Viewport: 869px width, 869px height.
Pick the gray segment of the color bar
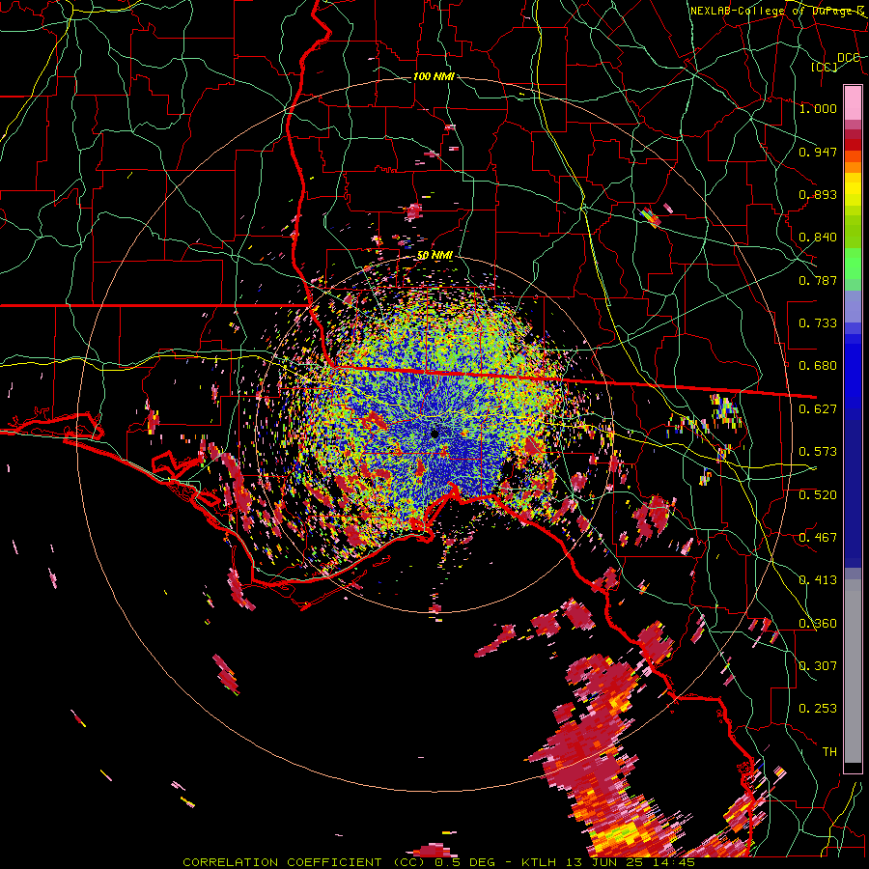tap(853, 673)
